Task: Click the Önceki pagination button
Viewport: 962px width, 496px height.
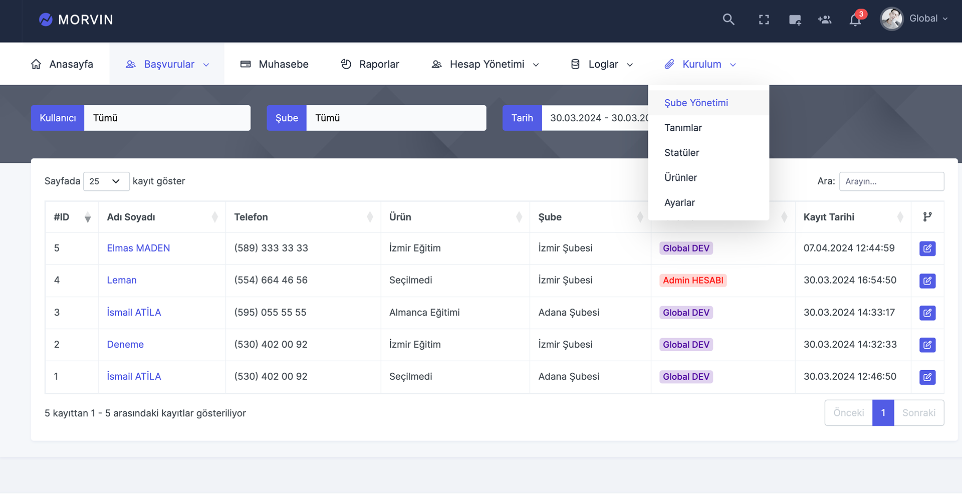Action: [x=849, y=413]
